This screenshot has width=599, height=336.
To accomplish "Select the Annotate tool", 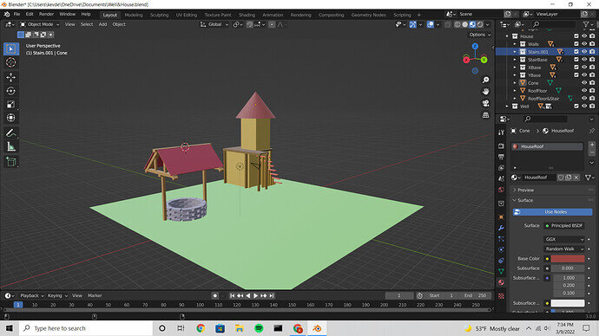I will 11,133.
